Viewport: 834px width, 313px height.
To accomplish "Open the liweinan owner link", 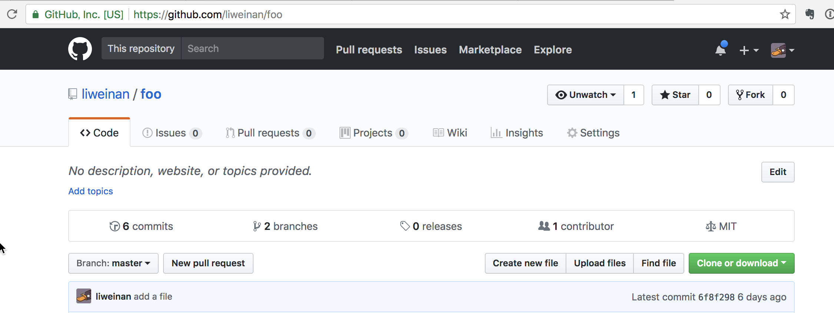I will pyautogui.click(x=106, y=94).
